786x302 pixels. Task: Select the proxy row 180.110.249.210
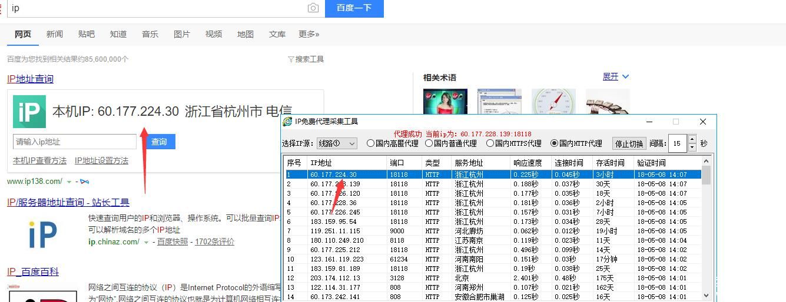click(x=493, y=240)
